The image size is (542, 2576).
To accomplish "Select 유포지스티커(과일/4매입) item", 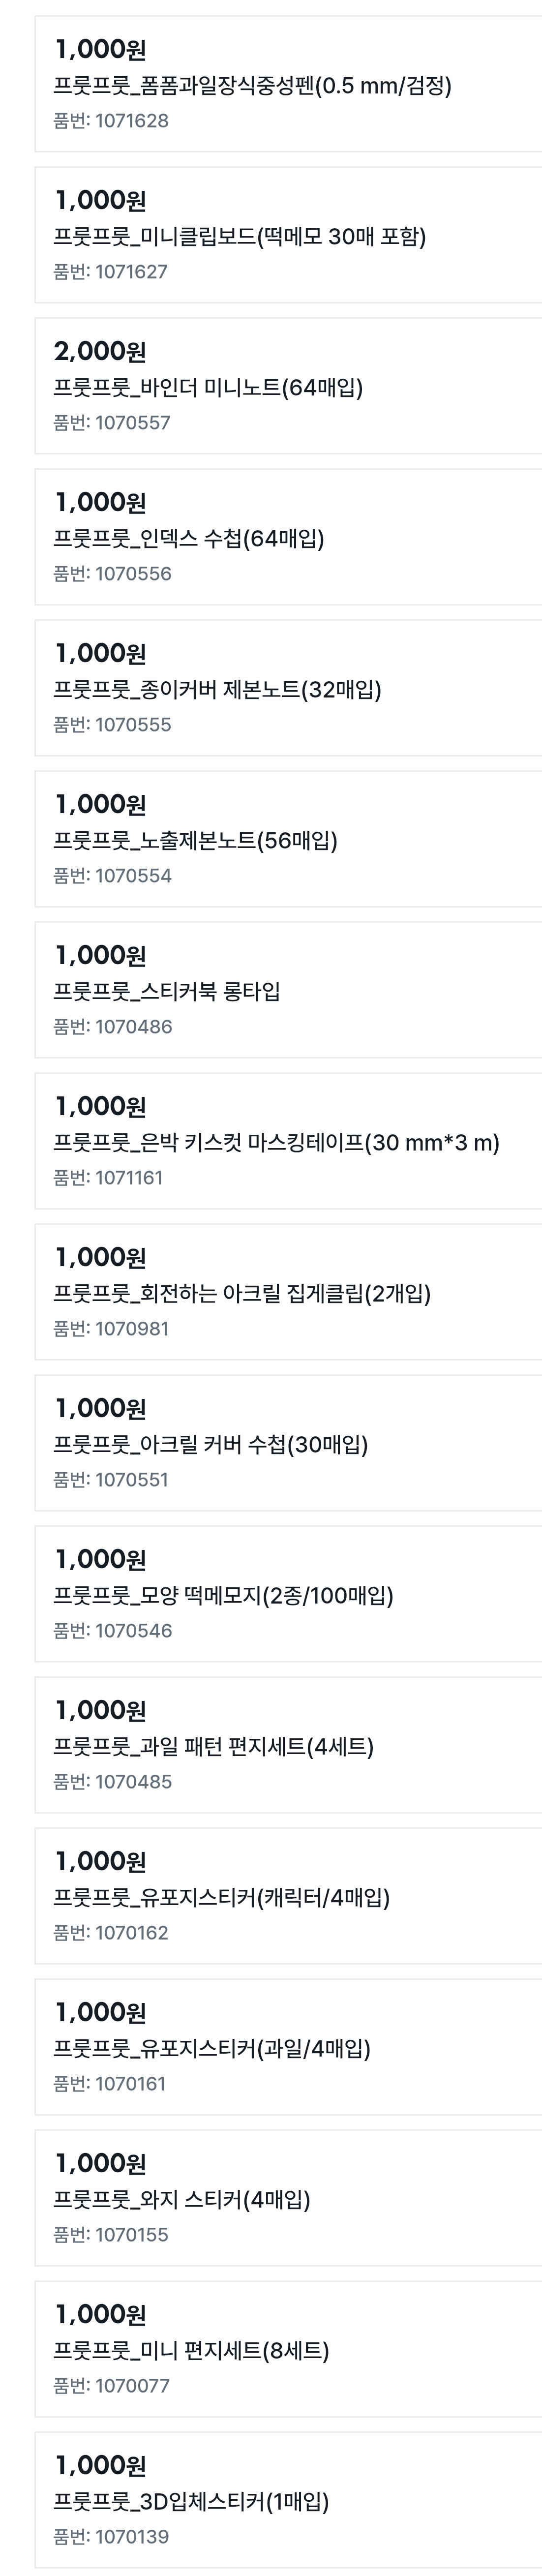I will tap(289, 2047).
